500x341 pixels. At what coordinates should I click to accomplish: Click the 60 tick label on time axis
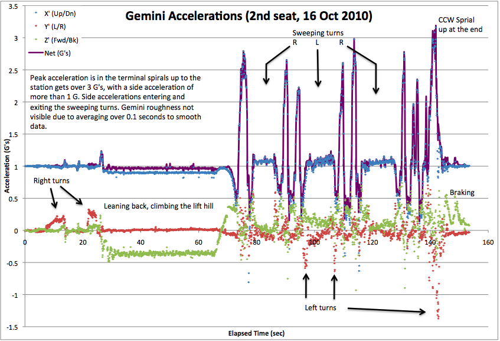(198, 242)
